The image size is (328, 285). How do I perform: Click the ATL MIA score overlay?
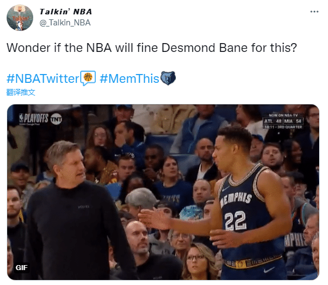[x=283, y=121]
